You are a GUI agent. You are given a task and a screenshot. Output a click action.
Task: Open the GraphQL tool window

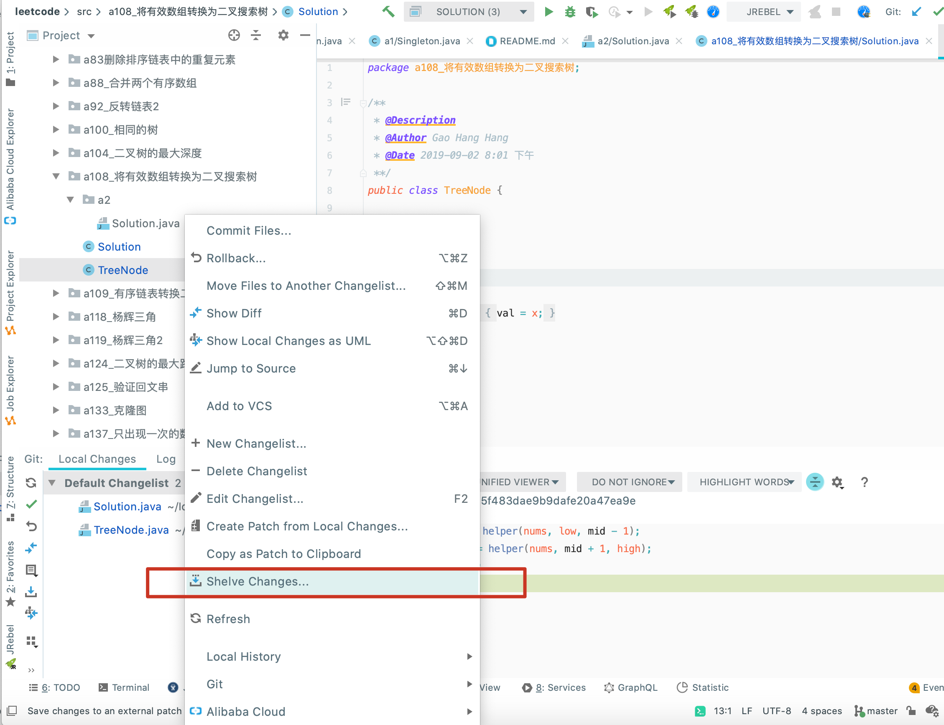630,687
